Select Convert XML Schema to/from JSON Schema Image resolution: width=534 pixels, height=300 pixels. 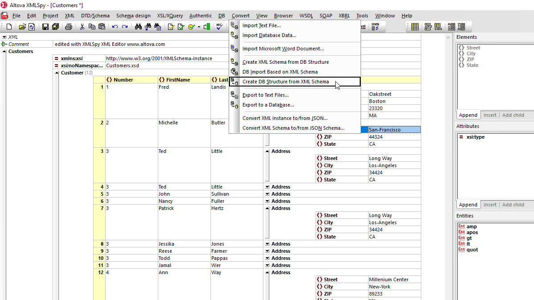pyautogui.click(x=295, y=128)
